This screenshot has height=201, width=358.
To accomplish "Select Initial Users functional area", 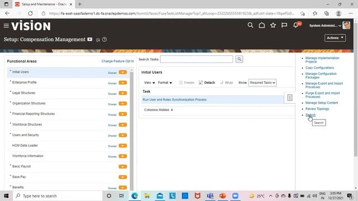I will click(x=20, y=72).
